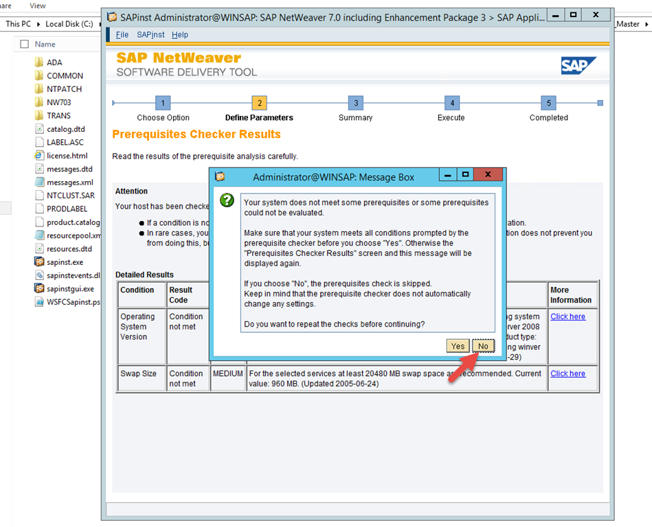Screen dimensions: 652x527
Task: Open the File menu
Action: click(x=122, y=35)
